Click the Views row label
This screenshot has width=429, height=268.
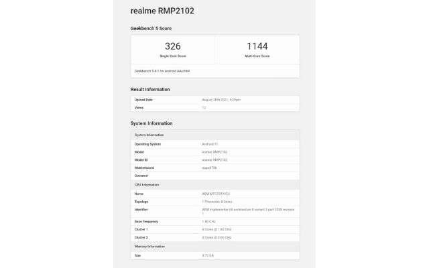click(x=139, y=108)
